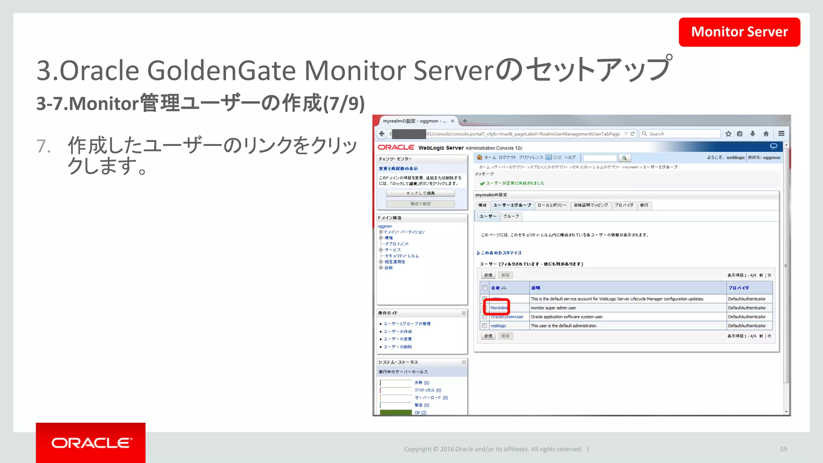The width and height of the screenshot is (823, 463).
Task: Click the プリファレンス link
Action: (530, 158)
